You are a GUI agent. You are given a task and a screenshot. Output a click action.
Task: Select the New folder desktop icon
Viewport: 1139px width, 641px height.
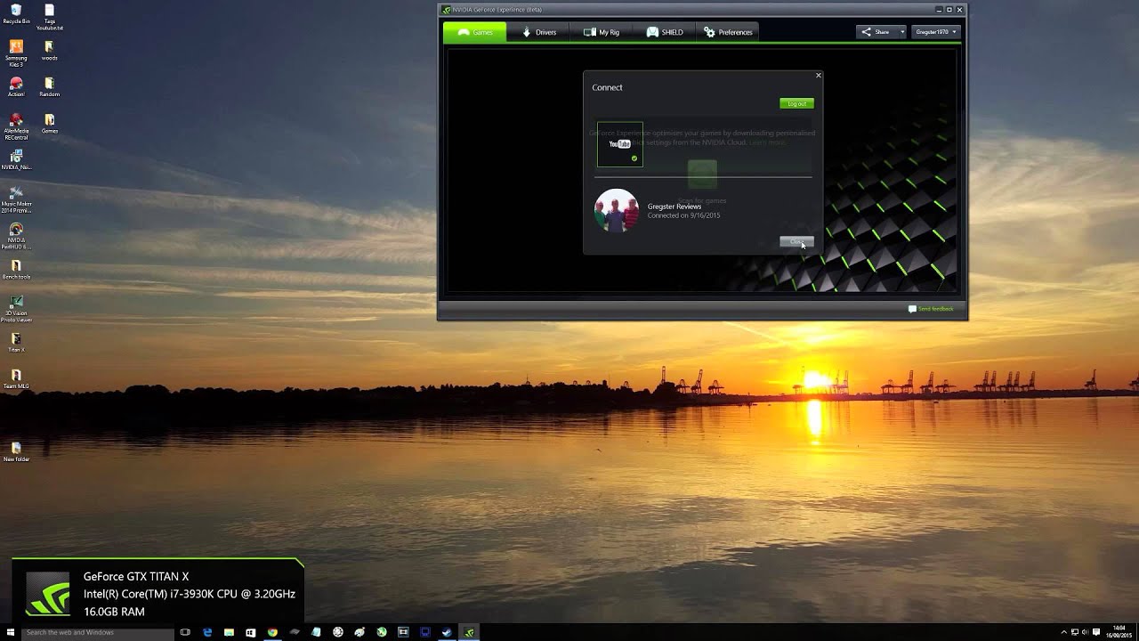[x=16, y=452]
